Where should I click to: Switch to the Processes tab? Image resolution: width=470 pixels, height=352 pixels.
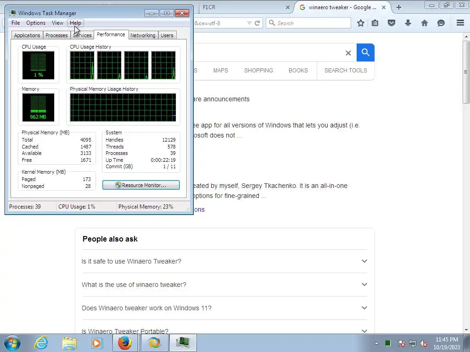[56, 35]
